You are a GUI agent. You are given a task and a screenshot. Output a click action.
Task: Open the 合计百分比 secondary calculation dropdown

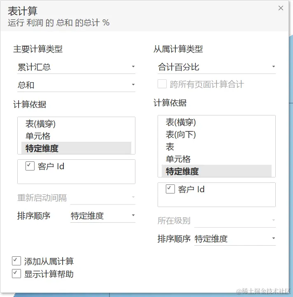216,67
